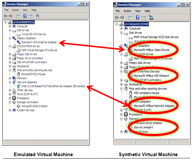Select Msft Virtual Storage ATA Device in left window
This screenshot has height=159, width=192.
39,50
